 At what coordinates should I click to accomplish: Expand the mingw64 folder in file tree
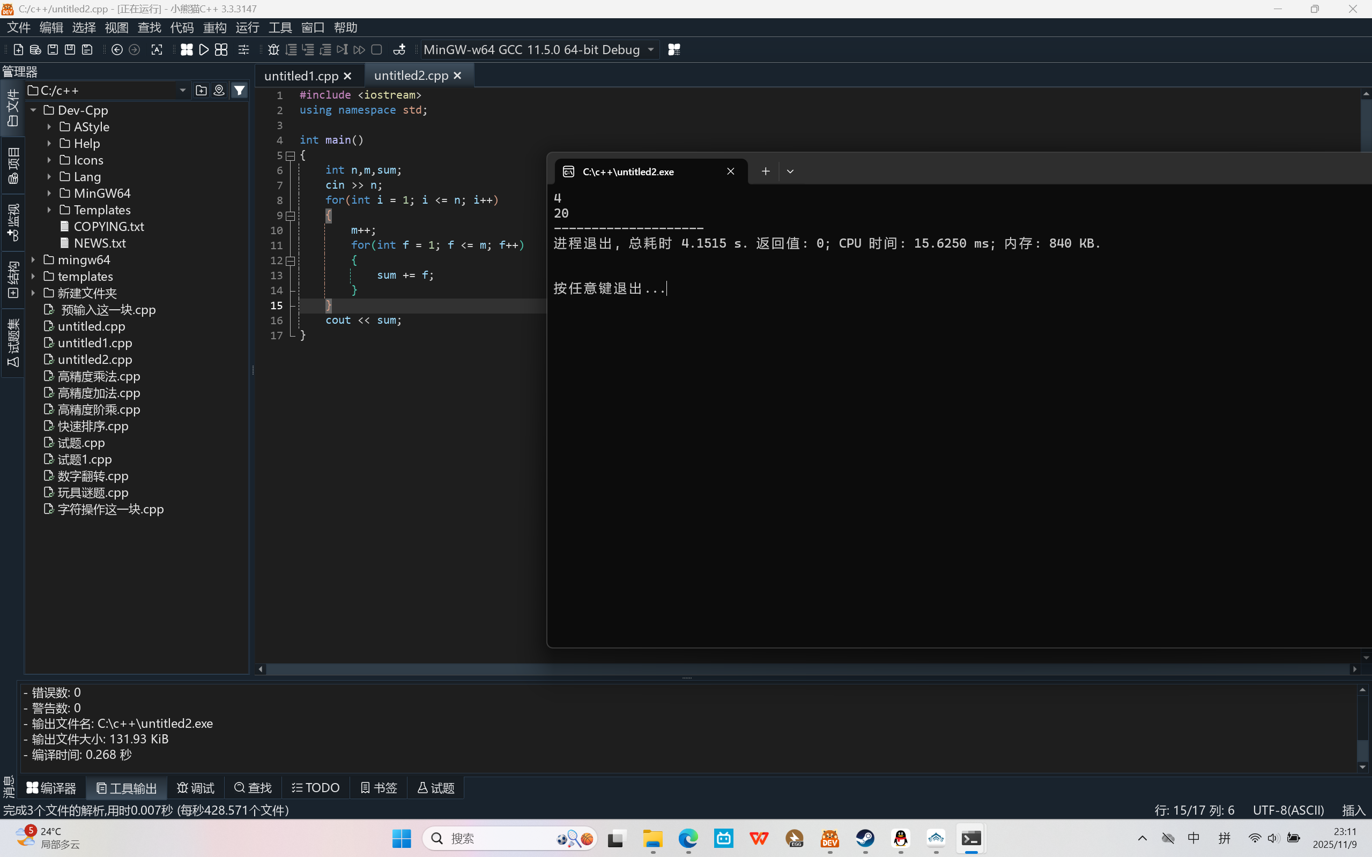pos(33,259)
